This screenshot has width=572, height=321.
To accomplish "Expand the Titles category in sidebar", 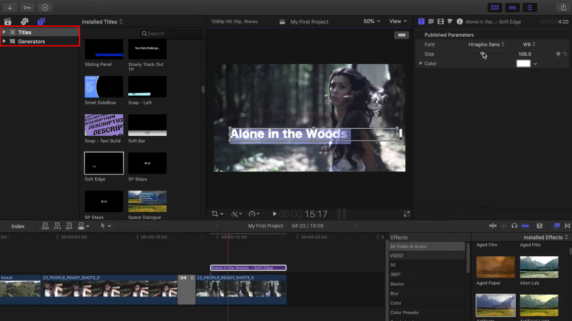I will 4,32.
